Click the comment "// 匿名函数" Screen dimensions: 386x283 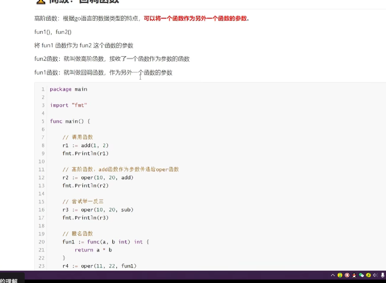[x=78, y=234]
